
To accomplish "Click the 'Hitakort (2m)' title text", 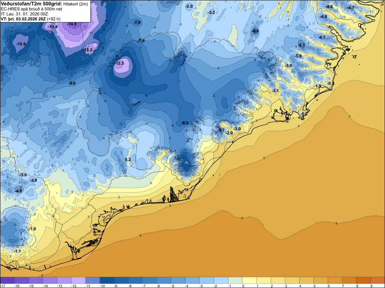I will [75, 4].
